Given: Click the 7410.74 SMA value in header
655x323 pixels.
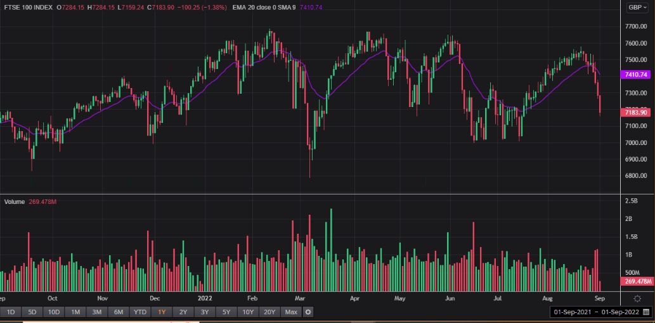Looking at the screenshot, I should 311,8.
